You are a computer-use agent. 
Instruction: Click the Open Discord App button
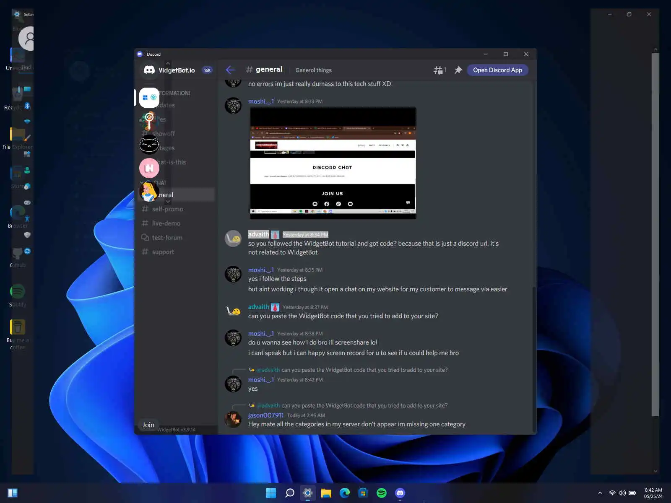tap(497, 70)
